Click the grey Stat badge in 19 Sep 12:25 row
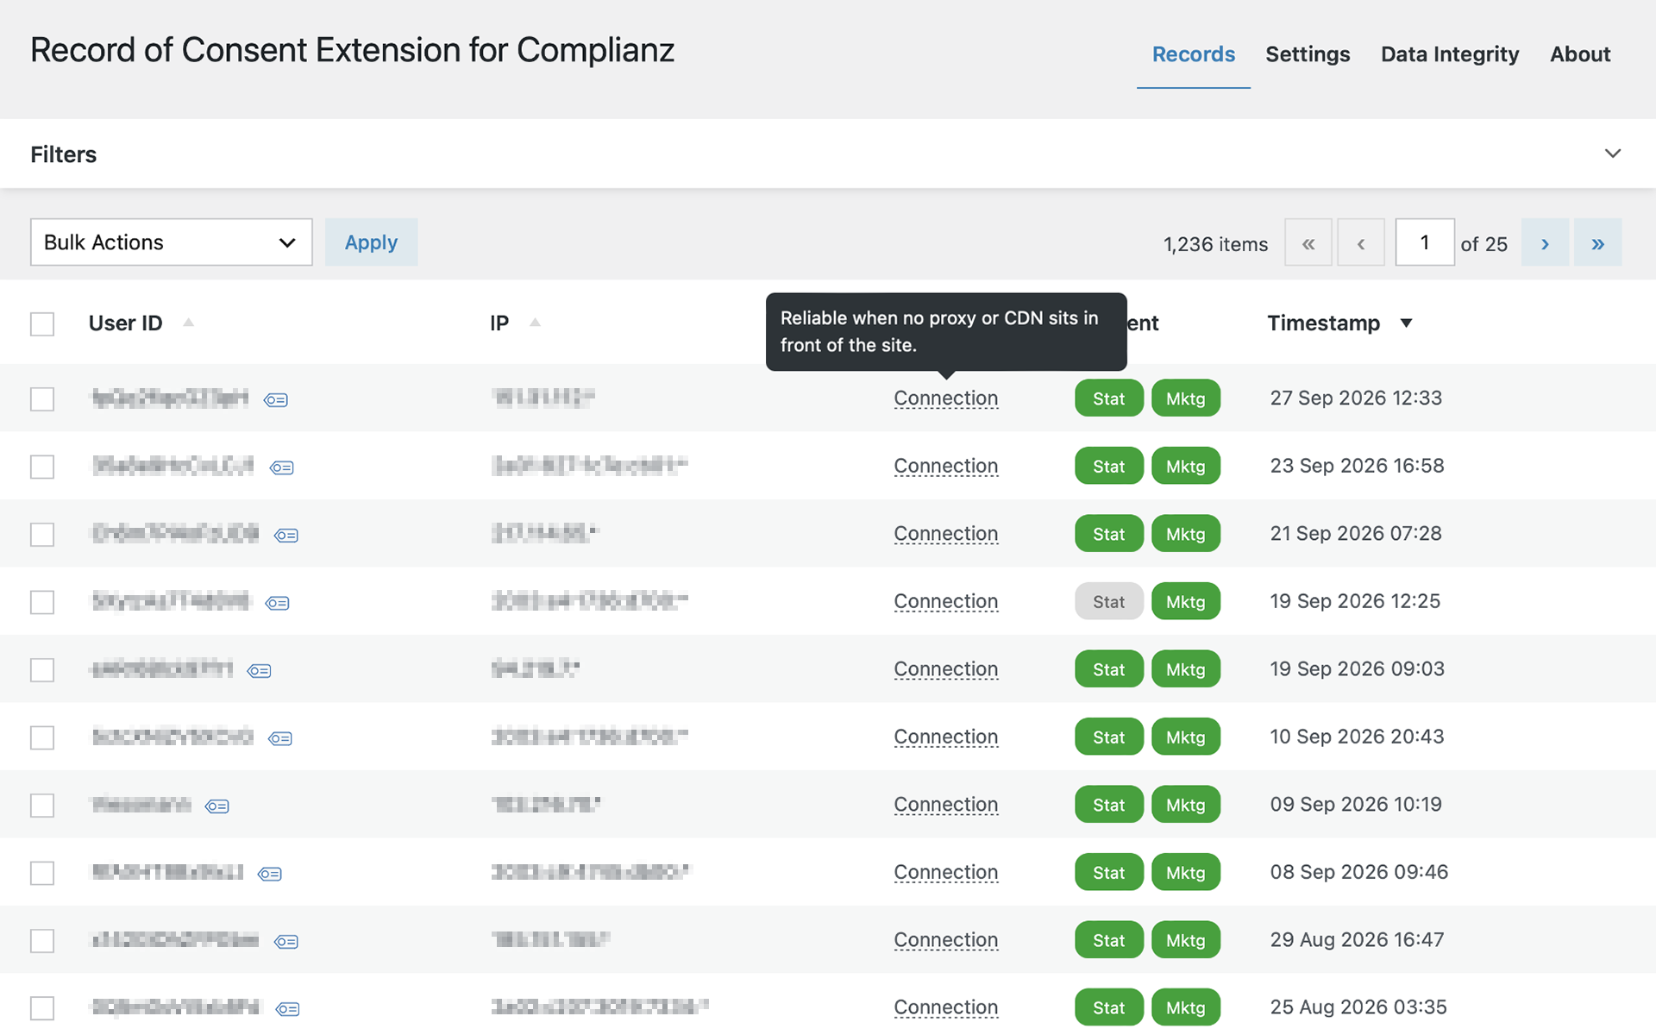This screenshot has width=1656, height=1035. pos(1109,602)
